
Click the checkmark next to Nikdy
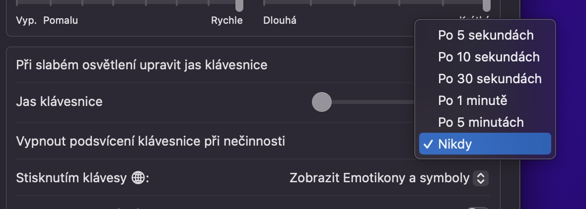pyautogui.click(x=427, y=144)
